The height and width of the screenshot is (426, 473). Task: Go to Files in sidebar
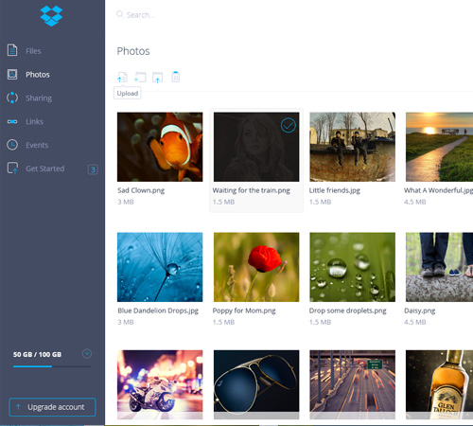[33, 51]
